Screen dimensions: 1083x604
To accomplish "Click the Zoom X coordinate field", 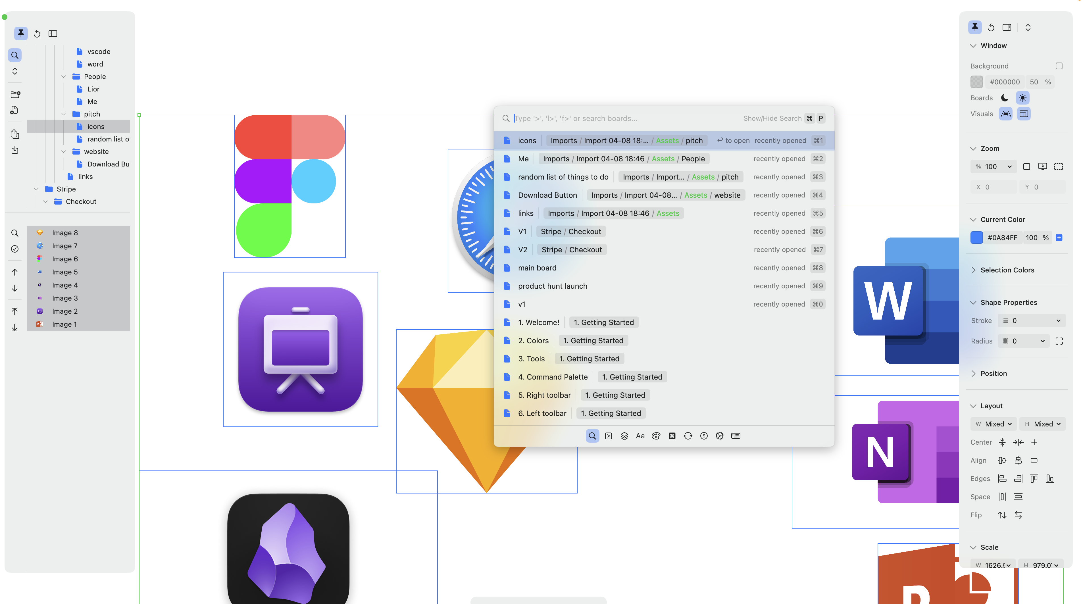I will click(994, 187).
